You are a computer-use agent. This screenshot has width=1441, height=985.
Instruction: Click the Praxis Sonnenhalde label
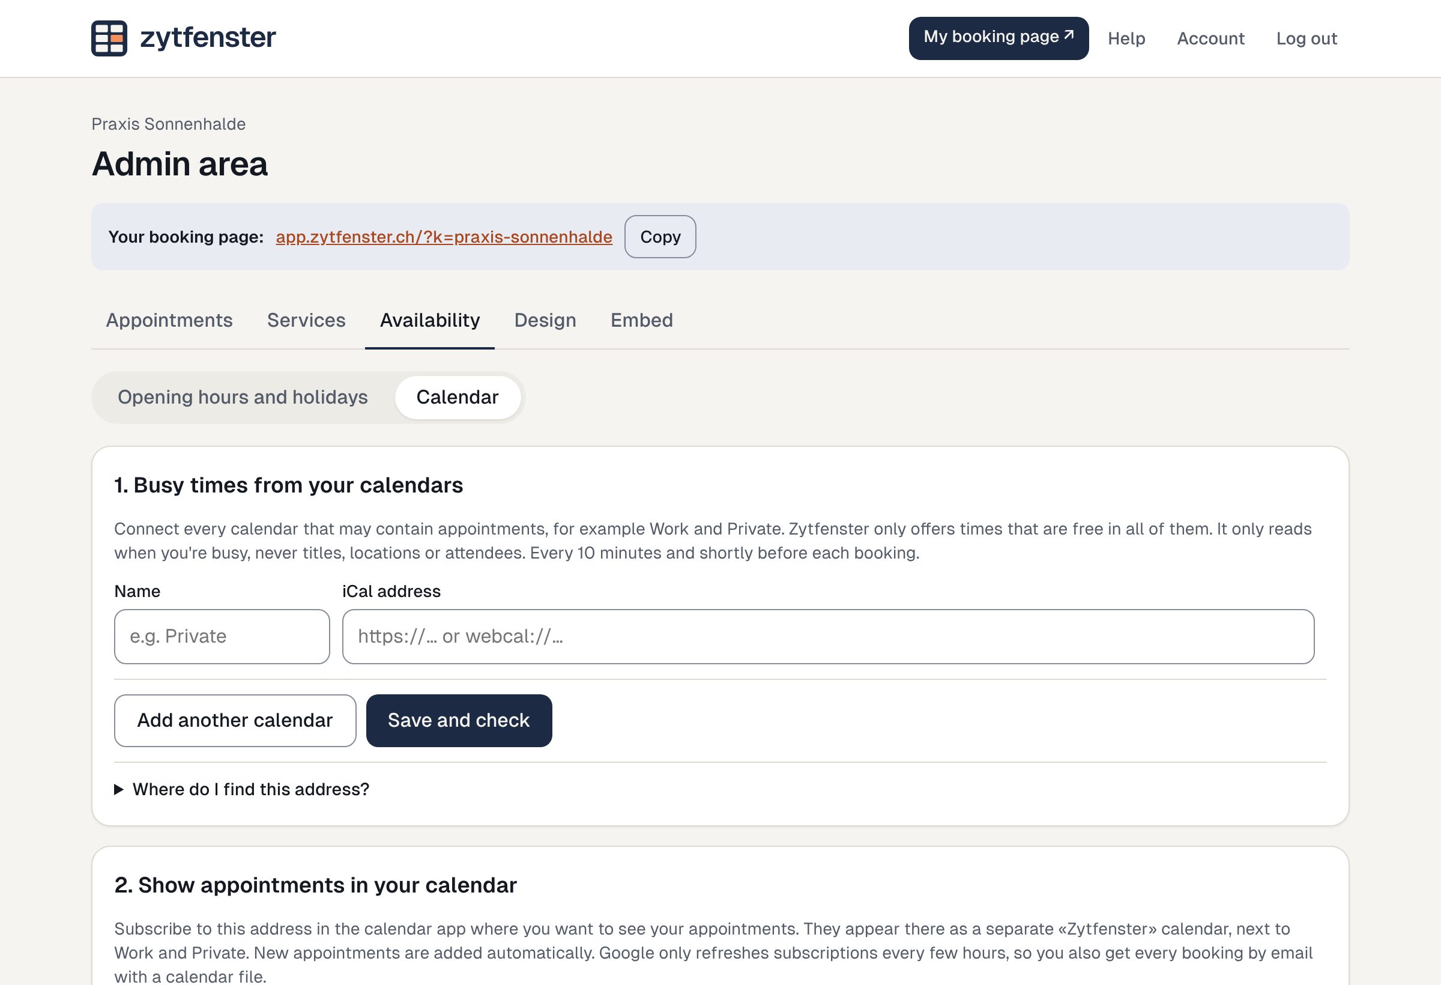(x=169, y=124)
